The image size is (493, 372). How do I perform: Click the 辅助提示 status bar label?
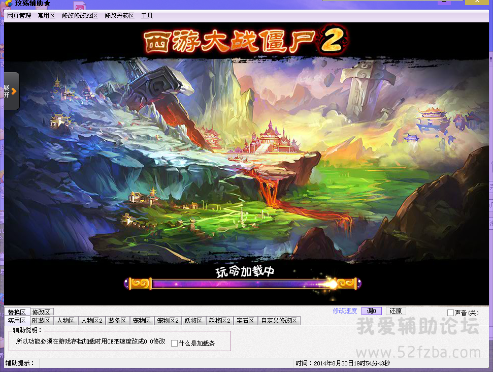pos(19,363)
